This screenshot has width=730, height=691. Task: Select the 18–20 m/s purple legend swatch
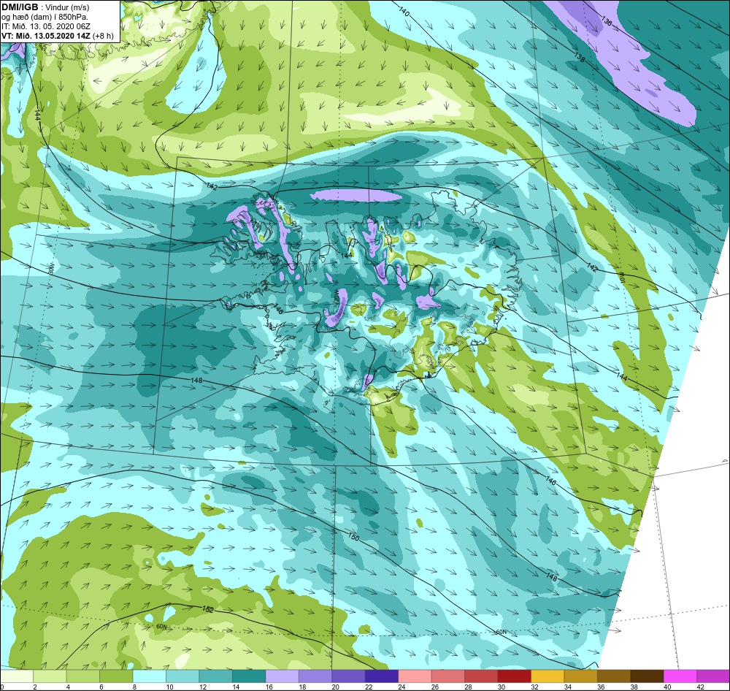pos(315,676)
